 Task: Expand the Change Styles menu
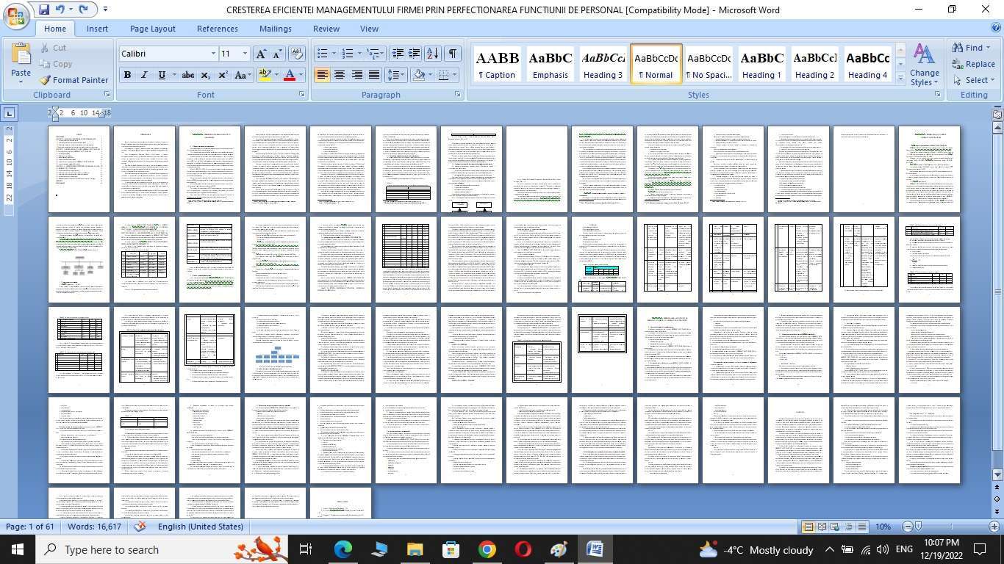click(924, 65)
